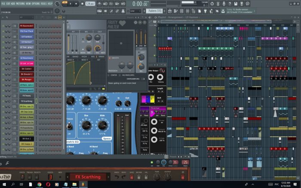Click the Volume knob in wave output panel
This screenshot has width=301, height=188.
tap(160, 77)
